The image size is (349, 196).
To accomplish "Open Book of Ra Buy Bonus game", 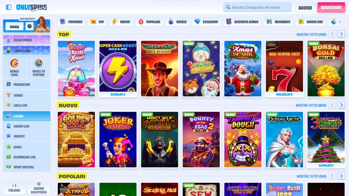I will pos(160,69).
